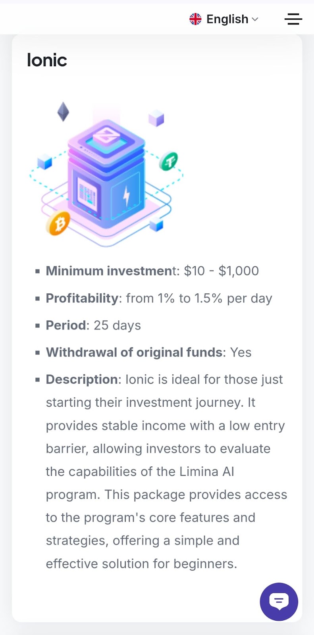The height and width of the screenshot is (635, 314).
Task: Click the green Tether coin
Action: tap(169, 161)
